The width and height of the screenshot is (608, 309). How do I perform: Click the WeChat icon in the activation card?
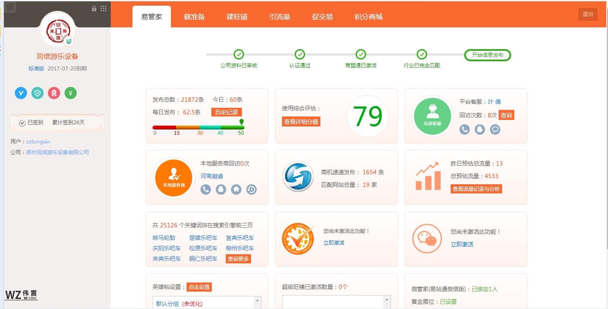tap(427, 239)
